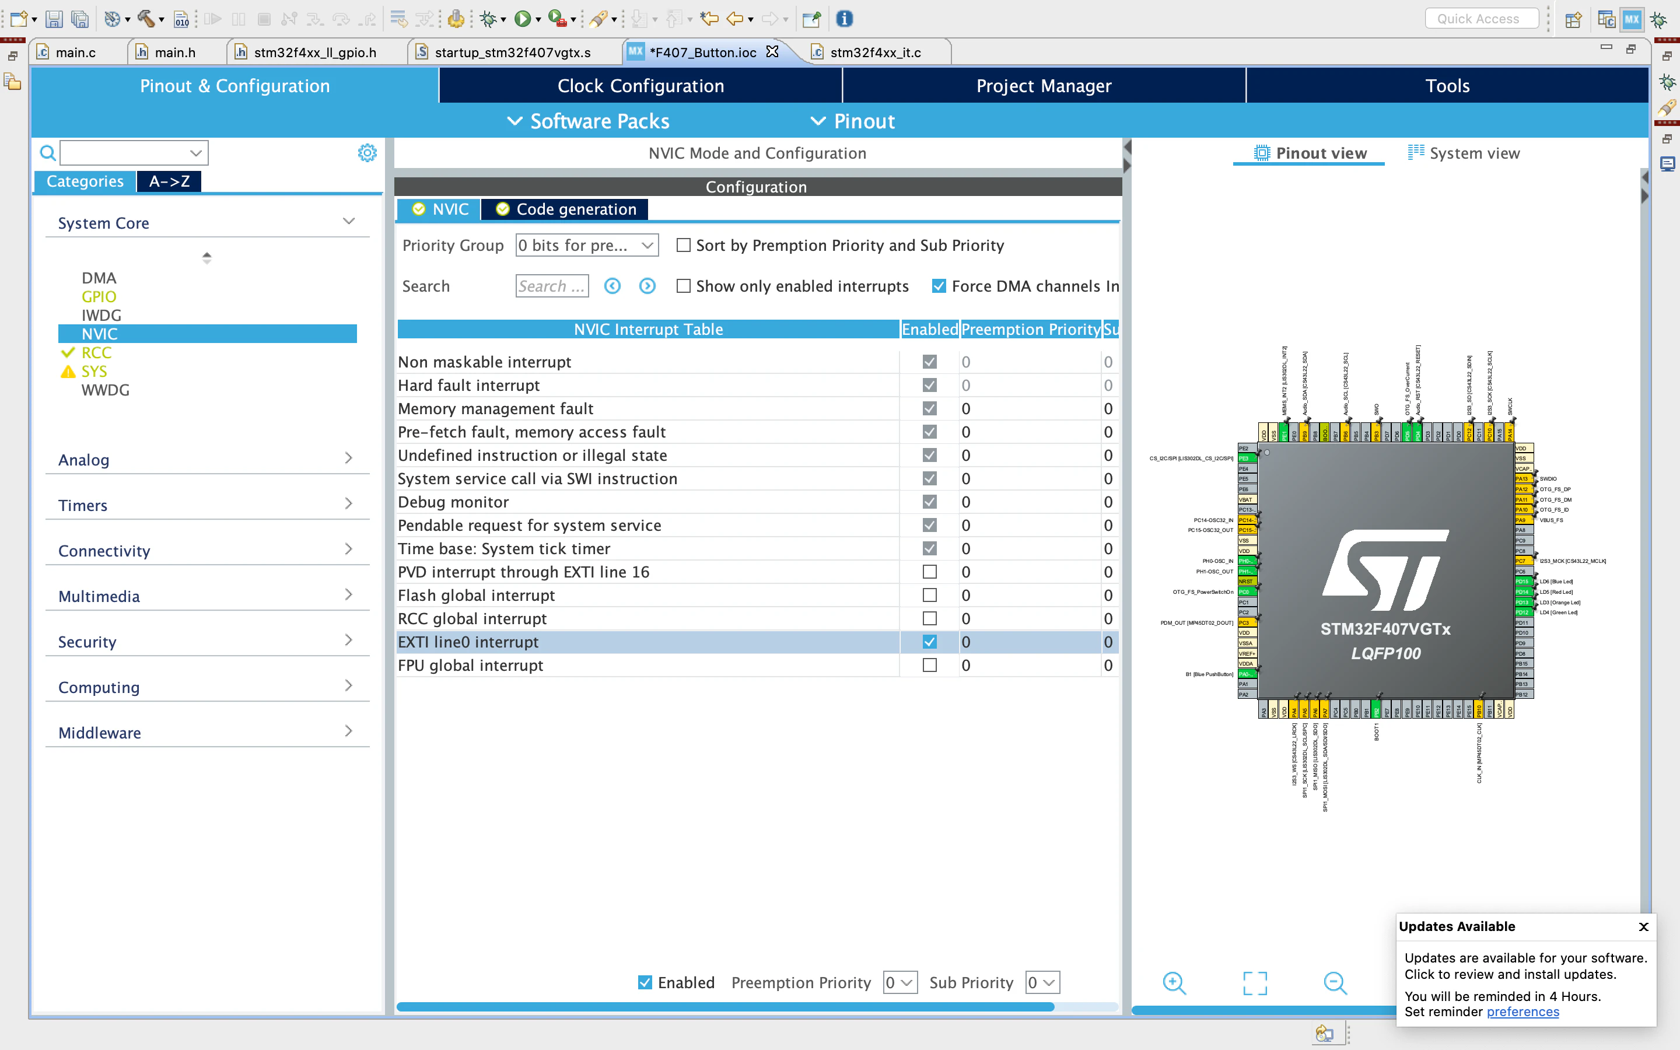Click the Build hammer icon

click(145, 19)
